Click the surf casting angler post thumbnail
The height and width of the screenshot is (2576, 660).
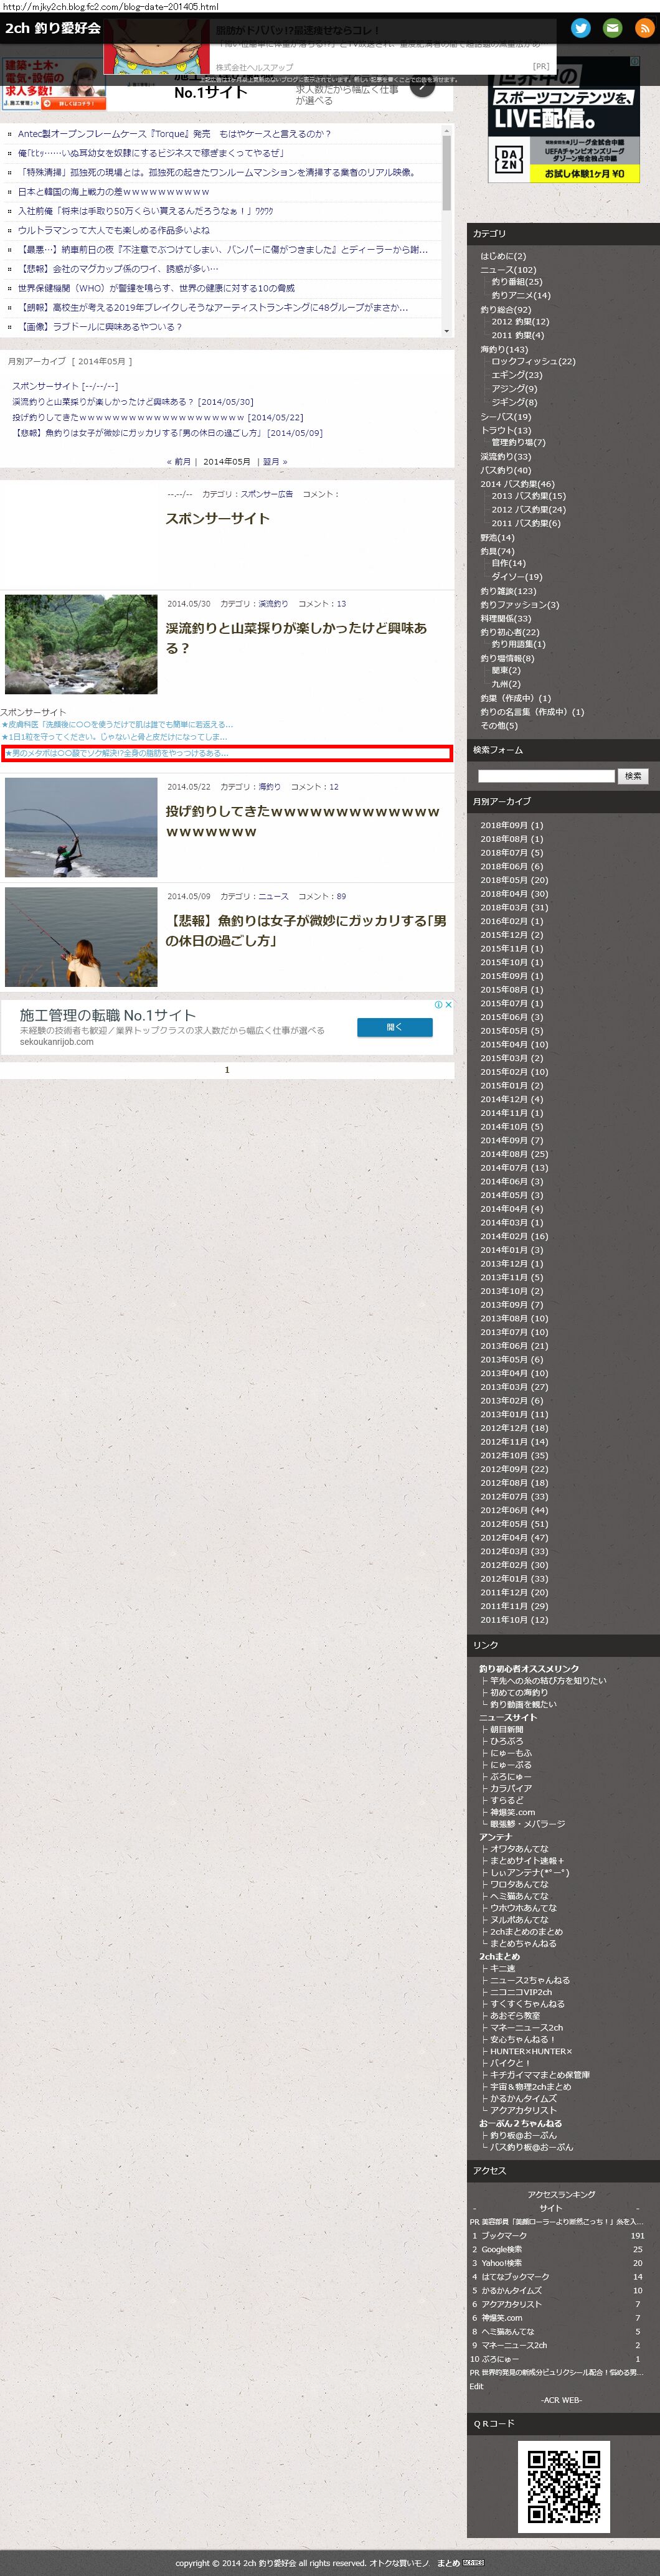[x=81, y=828]
